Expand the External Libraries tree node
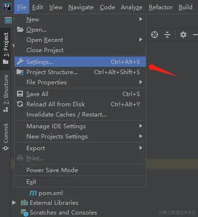The height and width of the screenshot is (217, 198). click(14, 202)
